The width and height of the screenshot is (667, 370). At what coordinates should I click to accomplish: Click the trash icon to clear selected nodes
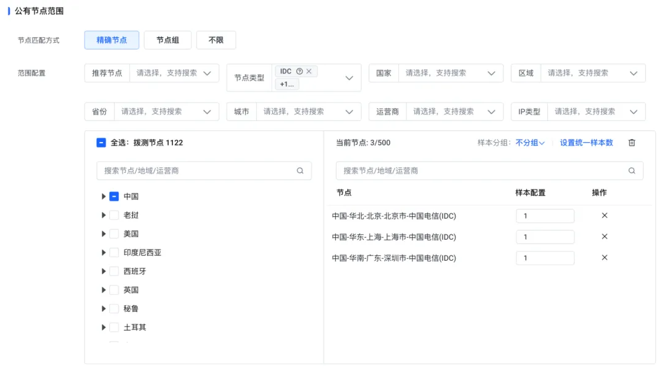tap(632, 143)
